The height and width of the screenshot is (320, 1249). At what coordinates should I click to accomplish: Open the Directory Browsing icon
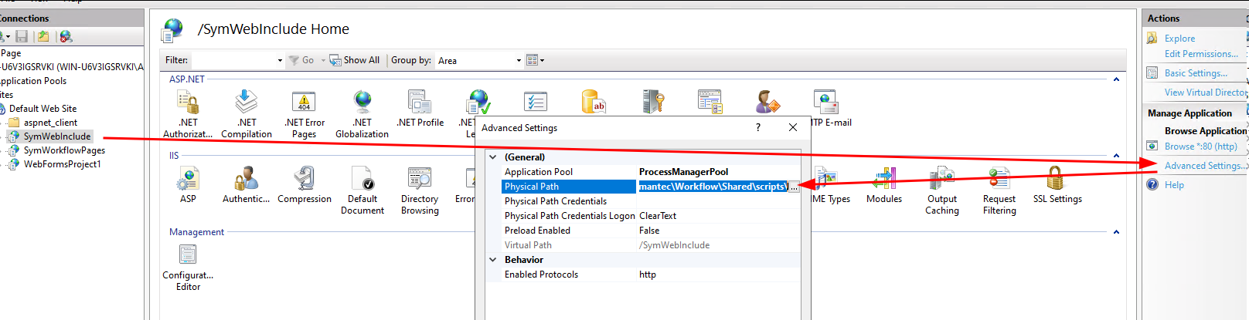coord(420,179)
